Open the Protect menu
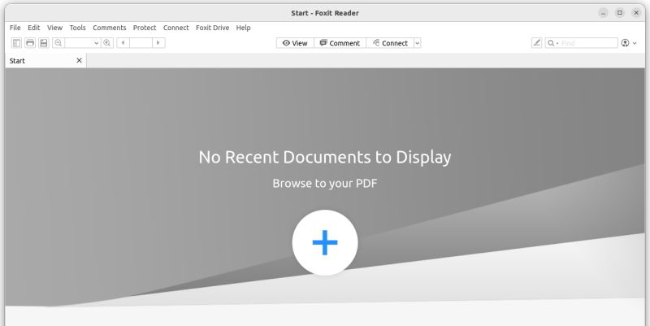Image resolution: width=650 pixels, height=326 pixels. [x=145, y=28]
